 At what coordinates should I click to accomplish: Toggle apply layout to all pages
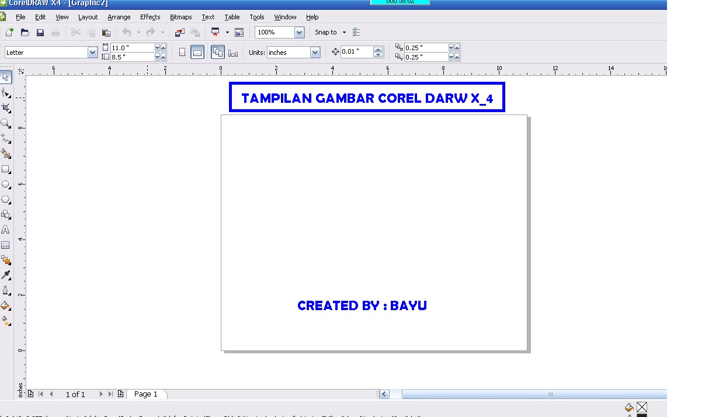(x=218, y=53)
